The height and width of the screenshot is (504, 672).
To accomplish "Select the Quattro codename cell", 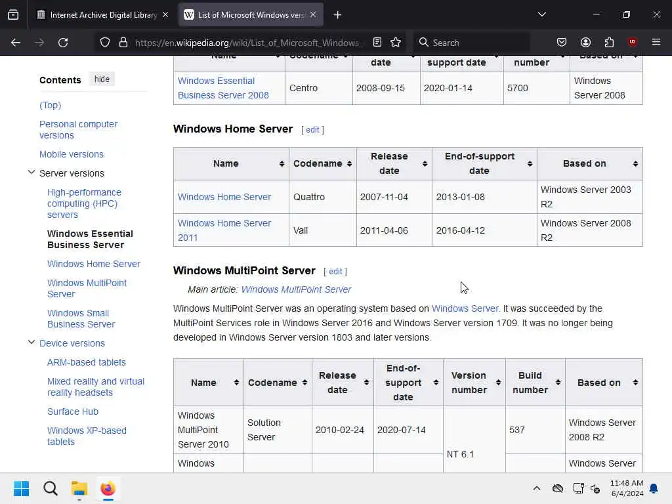I will pyautogui.click(x=323, y=197).
